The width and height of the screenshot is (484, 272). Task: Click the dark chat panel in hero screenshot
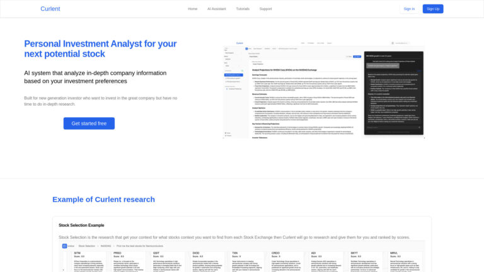click(x=393, y=93)
